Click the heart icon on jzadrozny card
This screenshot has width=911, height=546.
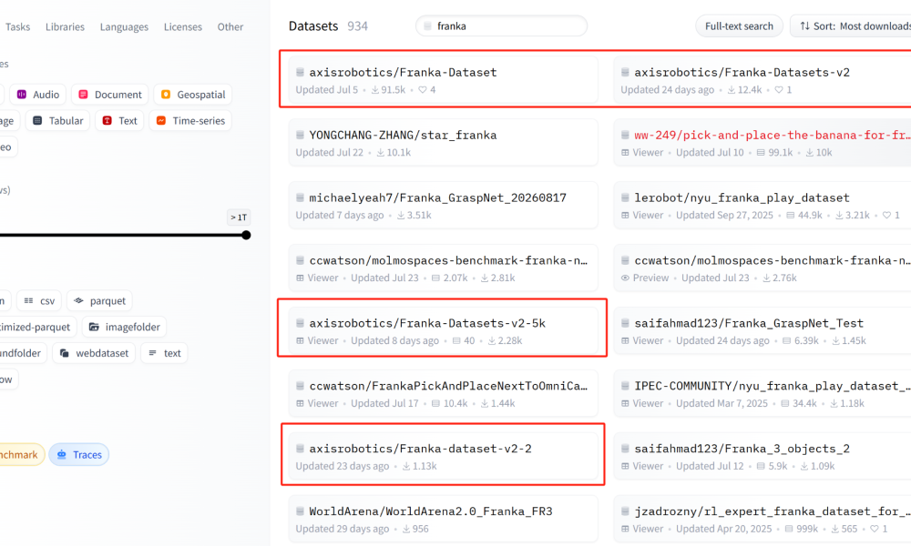coord(875,529)
